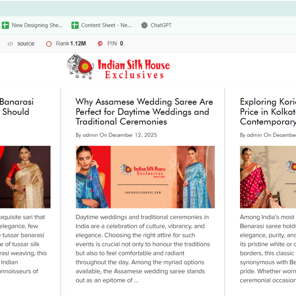Click the Rank 1.12M value
Image resolution: width=296 pixels, height=296 pixels.
78,44
